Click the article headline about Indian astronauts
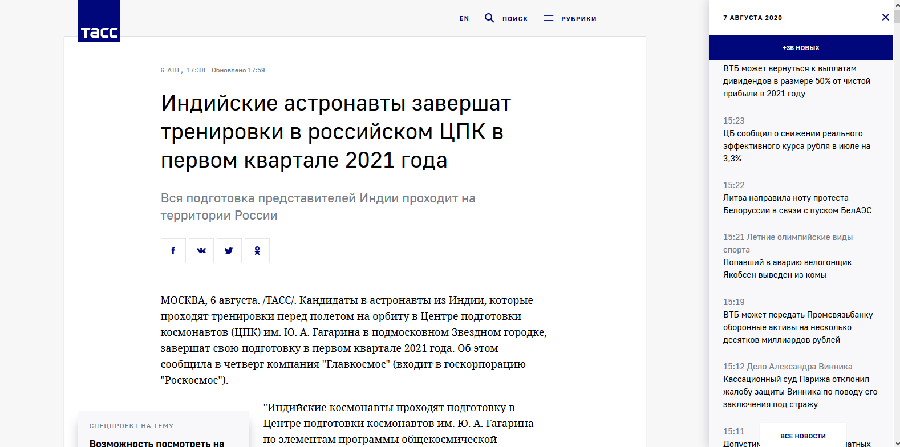 [x=336, y=132]
